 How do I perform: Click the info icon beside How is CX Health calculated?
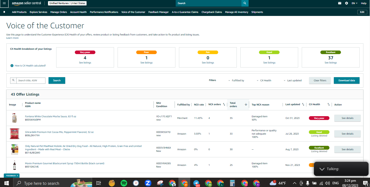pyautogui.click(x=12, y=66)
